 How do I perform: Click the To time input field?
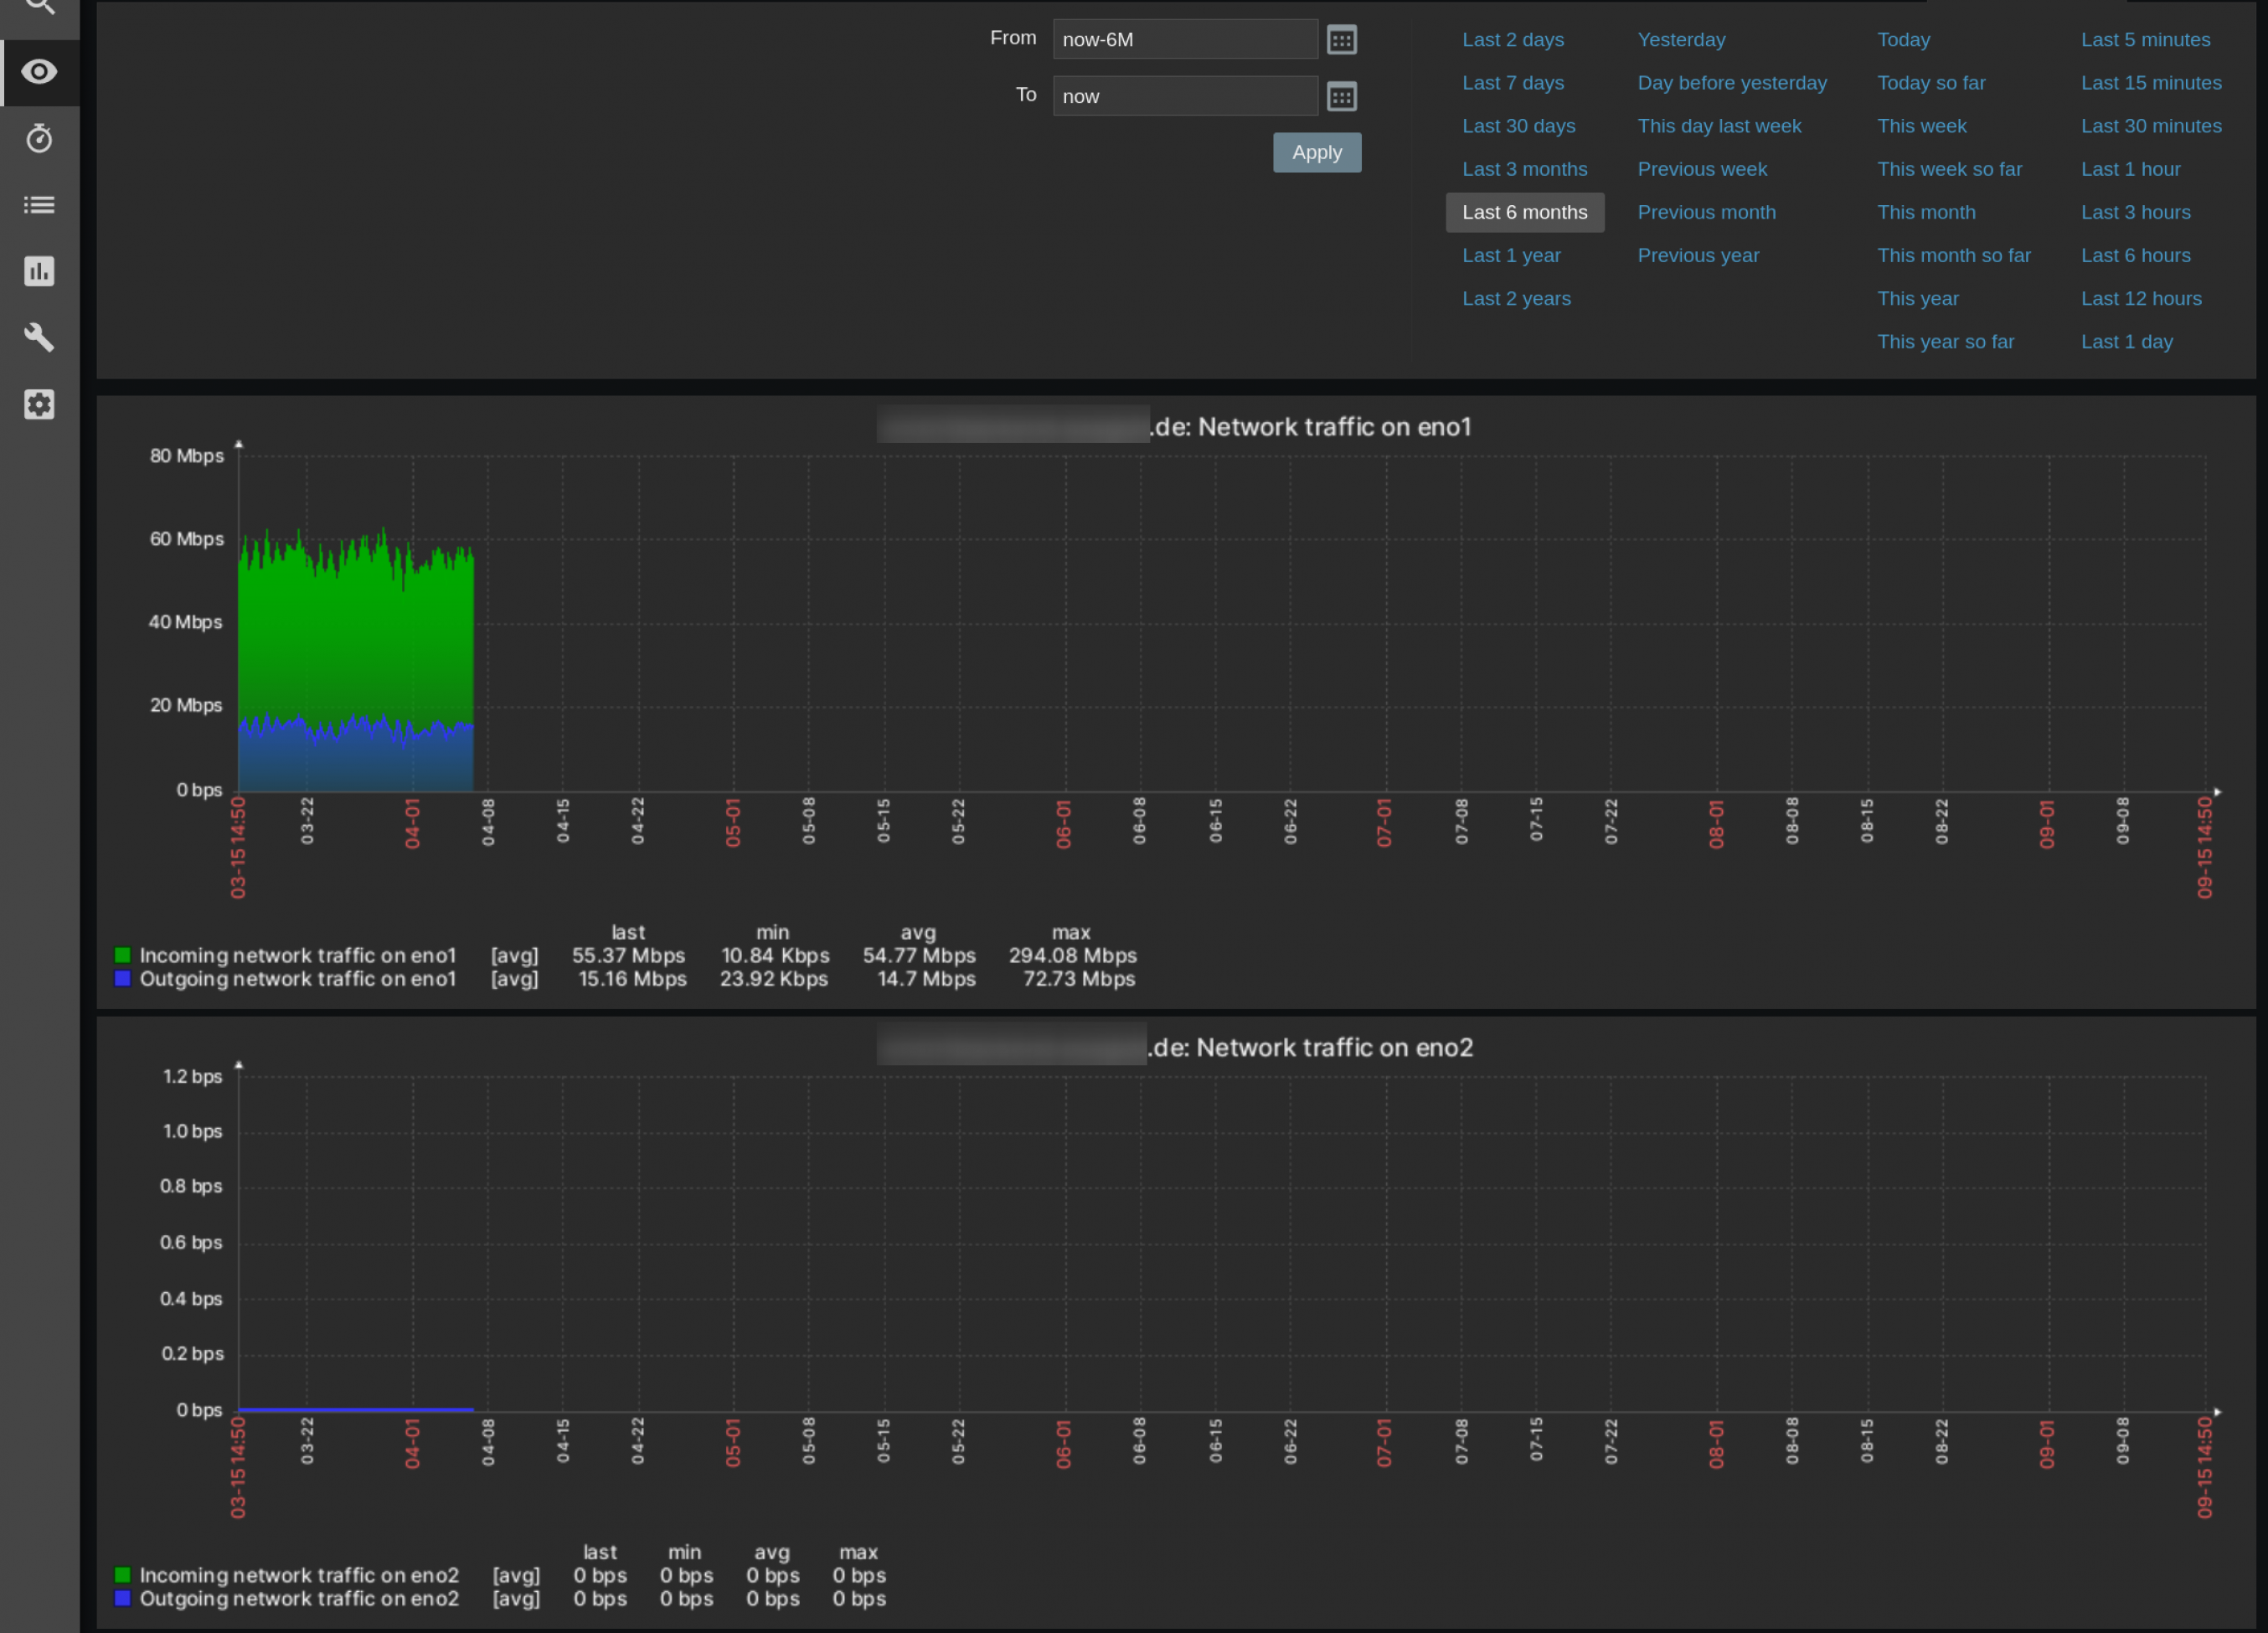click(1184, 97)
